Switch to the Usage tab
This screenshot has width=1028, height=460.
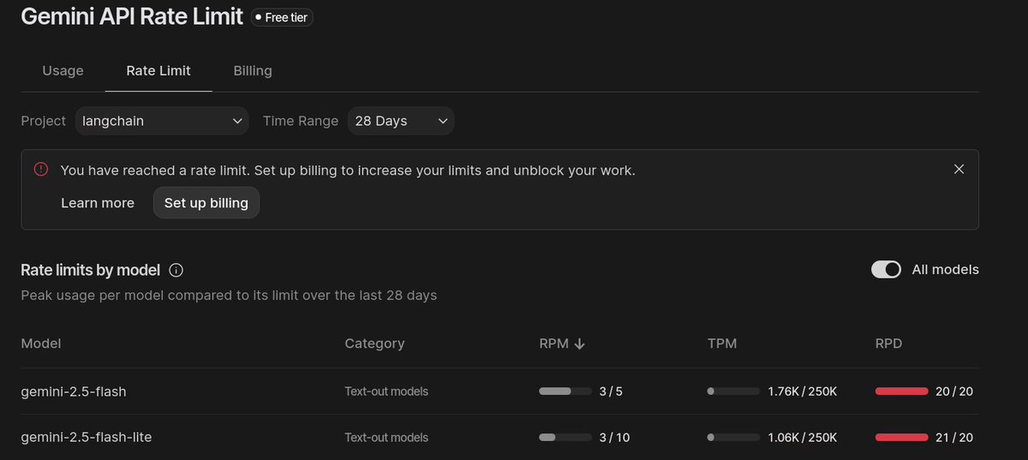(x=63, y=70)
